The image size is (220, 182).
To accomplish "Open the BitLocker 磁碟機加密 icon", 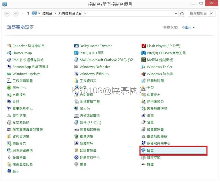I will coord(9,46).
